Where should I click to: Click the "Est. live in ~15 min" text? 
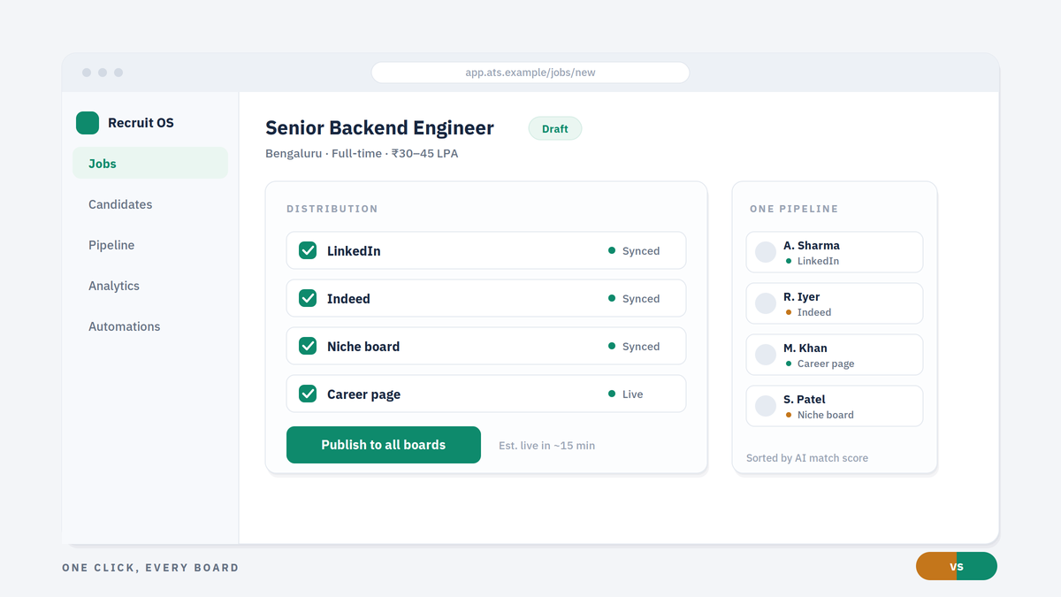coord(546,446)
